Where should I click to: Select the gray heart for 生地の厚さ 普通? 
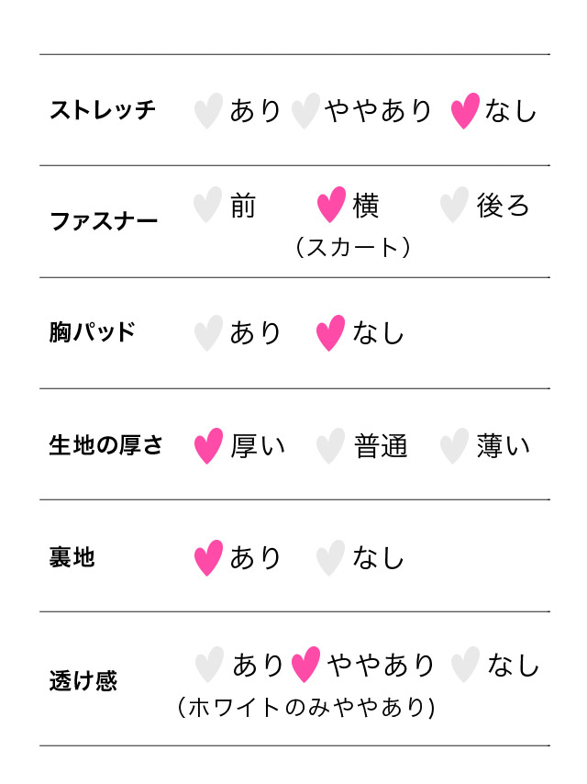[330, 446]
